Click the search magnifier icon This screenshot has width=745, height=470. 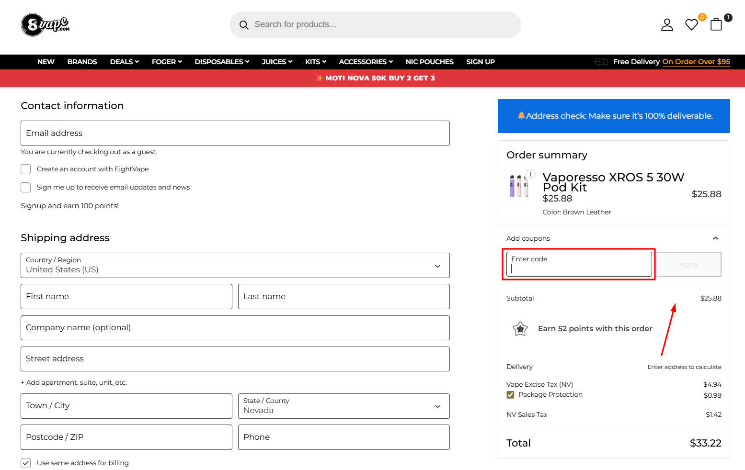pos(244,25)
